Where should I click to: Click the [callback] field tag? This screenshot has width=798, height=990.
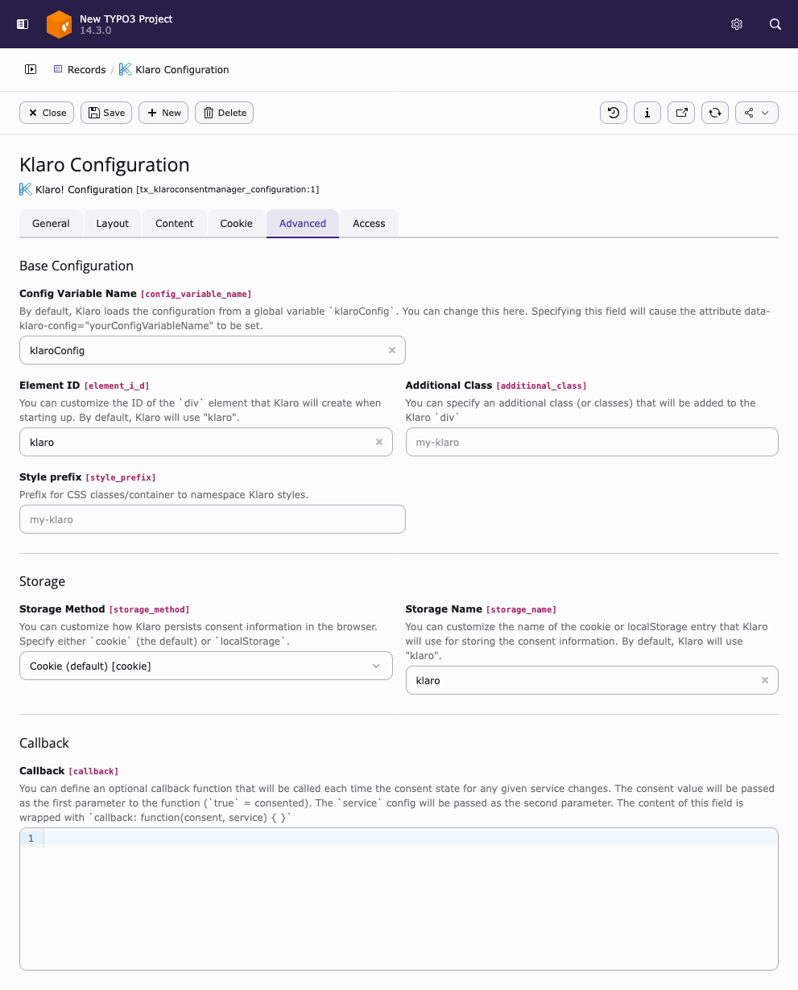(x=93, y=772)
